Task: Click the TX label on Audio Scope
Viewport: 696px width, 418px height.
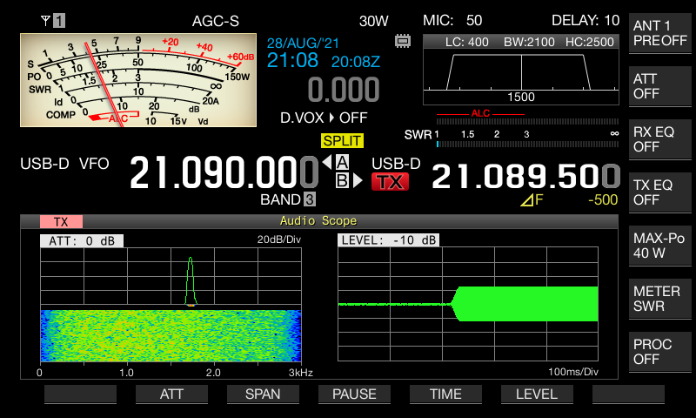Action: tap(61, 222)
